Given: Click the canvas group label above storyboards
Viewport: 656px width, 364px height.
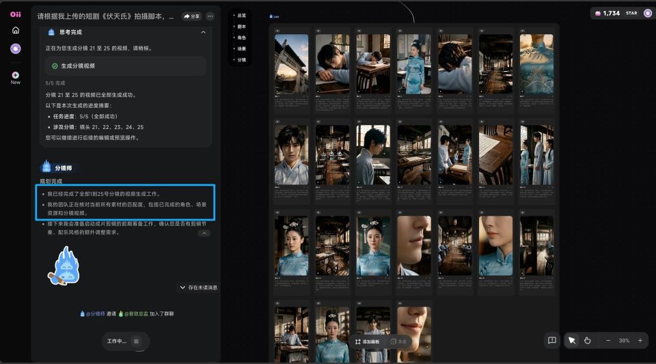Looking at the screenshot, I should pos(274,16).
